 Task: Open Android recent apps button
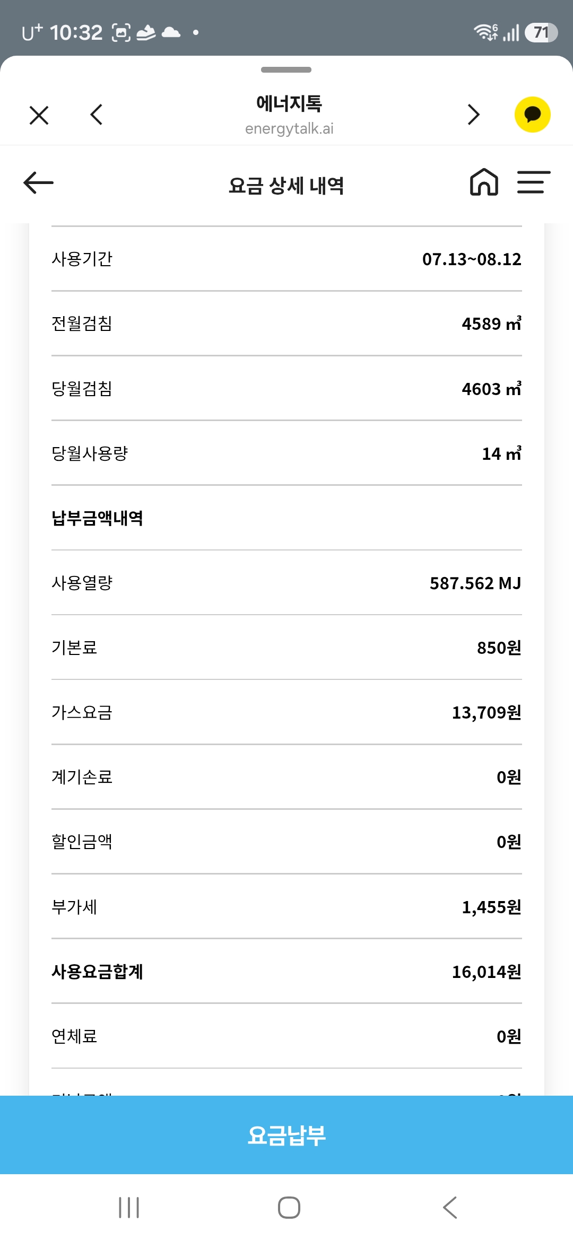tap(129, 1208)
